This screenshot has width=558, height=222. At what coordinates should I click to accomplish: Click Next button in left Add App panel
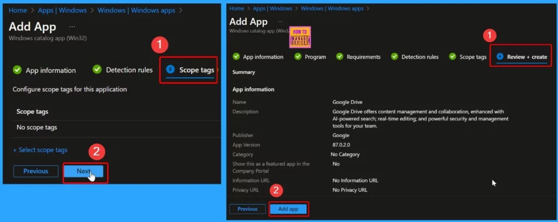83,171
